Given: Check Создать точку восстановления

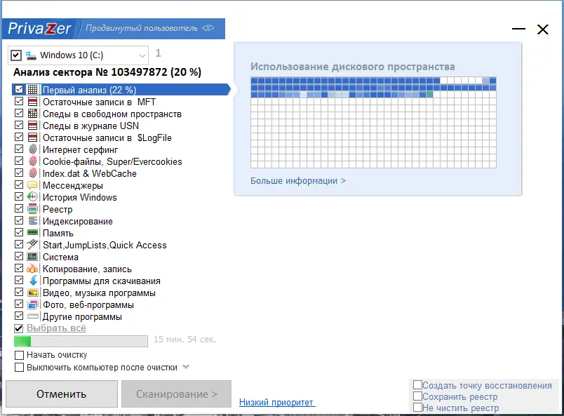Looking at the screenshot, I should [417, 384].
